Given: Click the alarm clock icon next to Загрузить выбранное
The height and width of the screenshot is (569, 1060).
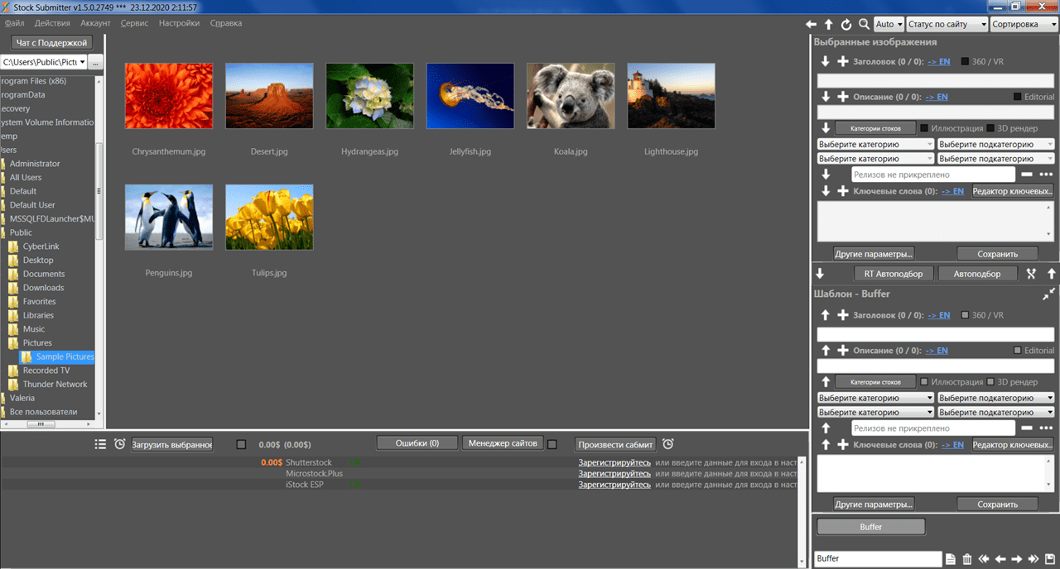Looking at the screenshot, I should tap(120, 444).
